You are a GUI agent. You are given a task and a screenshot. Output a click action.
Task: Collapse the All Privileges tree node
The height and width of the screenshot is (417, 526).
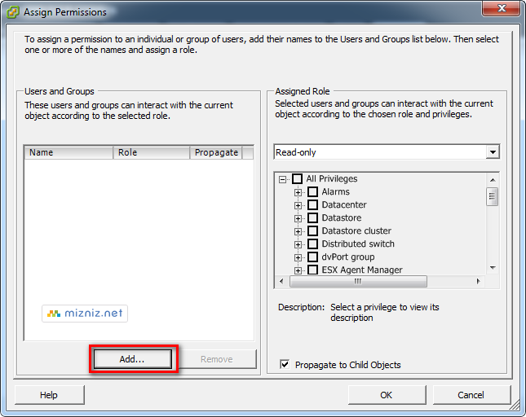pyautogui.click(x=282, y=179)
